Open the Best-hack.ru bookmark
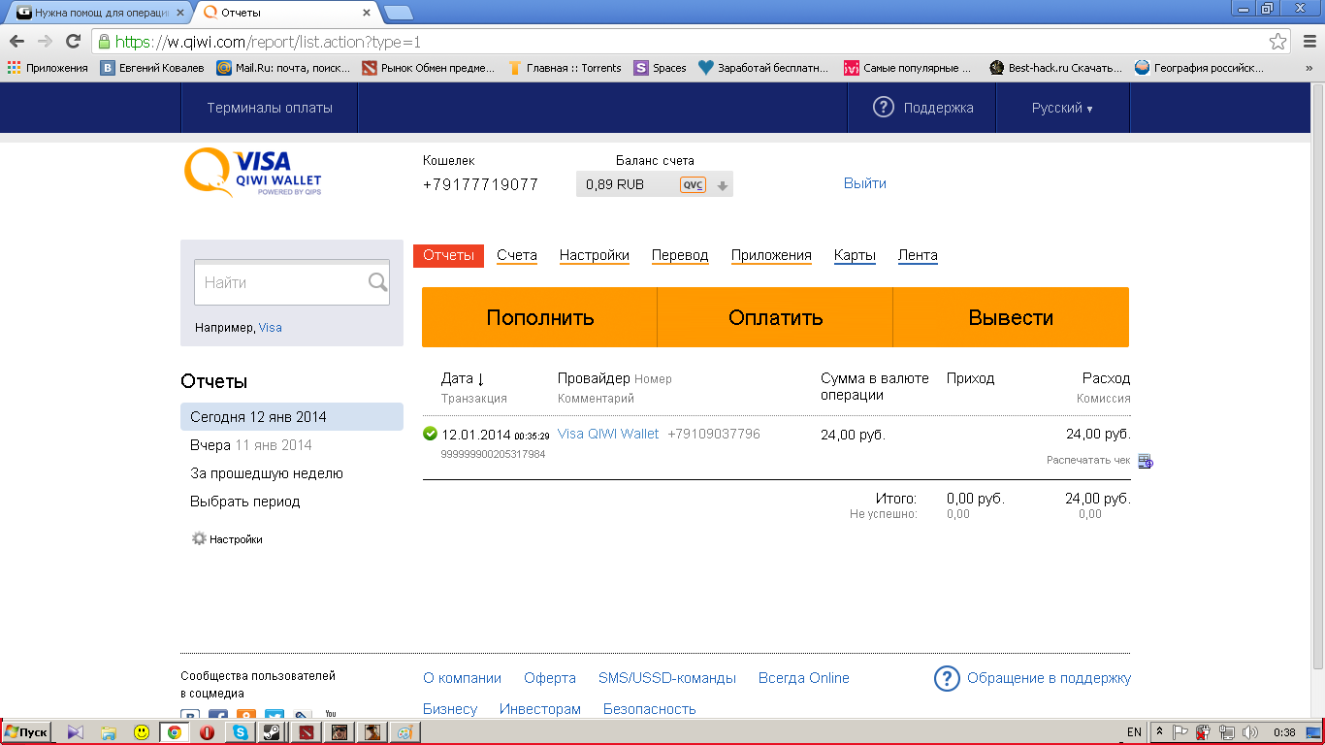Screen dimensions: 1325x745 click(1055, 68)
